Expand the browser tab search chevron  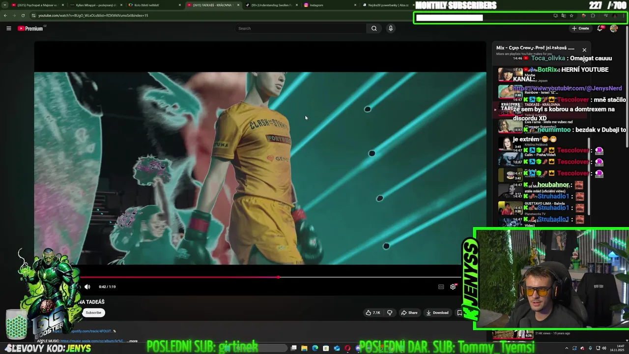[5, 5]
